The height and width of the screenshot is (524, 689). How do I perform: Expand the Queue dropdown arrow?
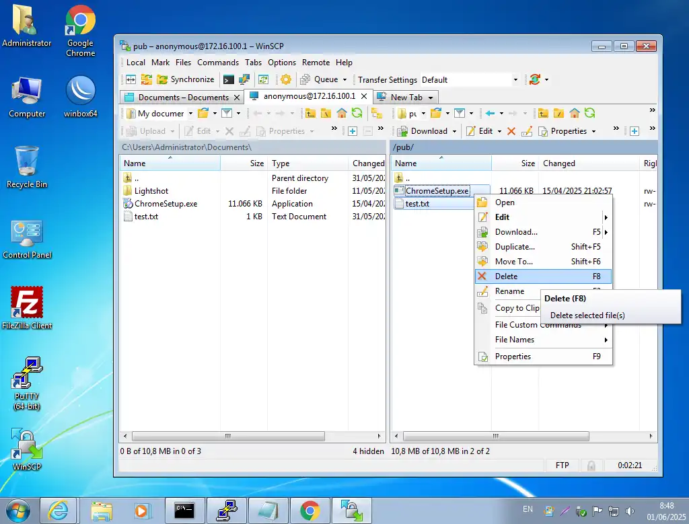[x=344, y=79]
